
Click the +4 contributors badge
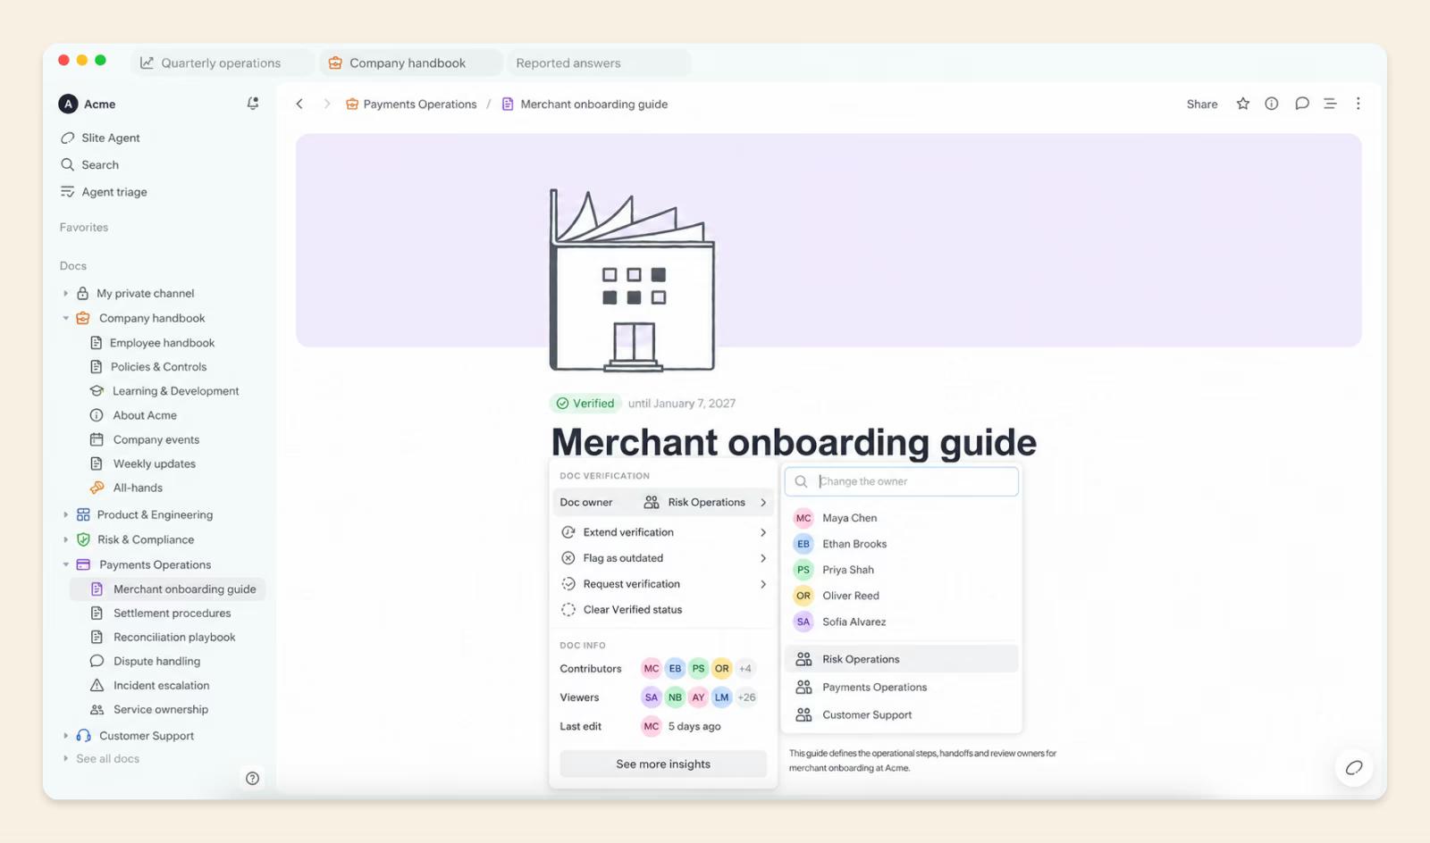click(745, 668)
